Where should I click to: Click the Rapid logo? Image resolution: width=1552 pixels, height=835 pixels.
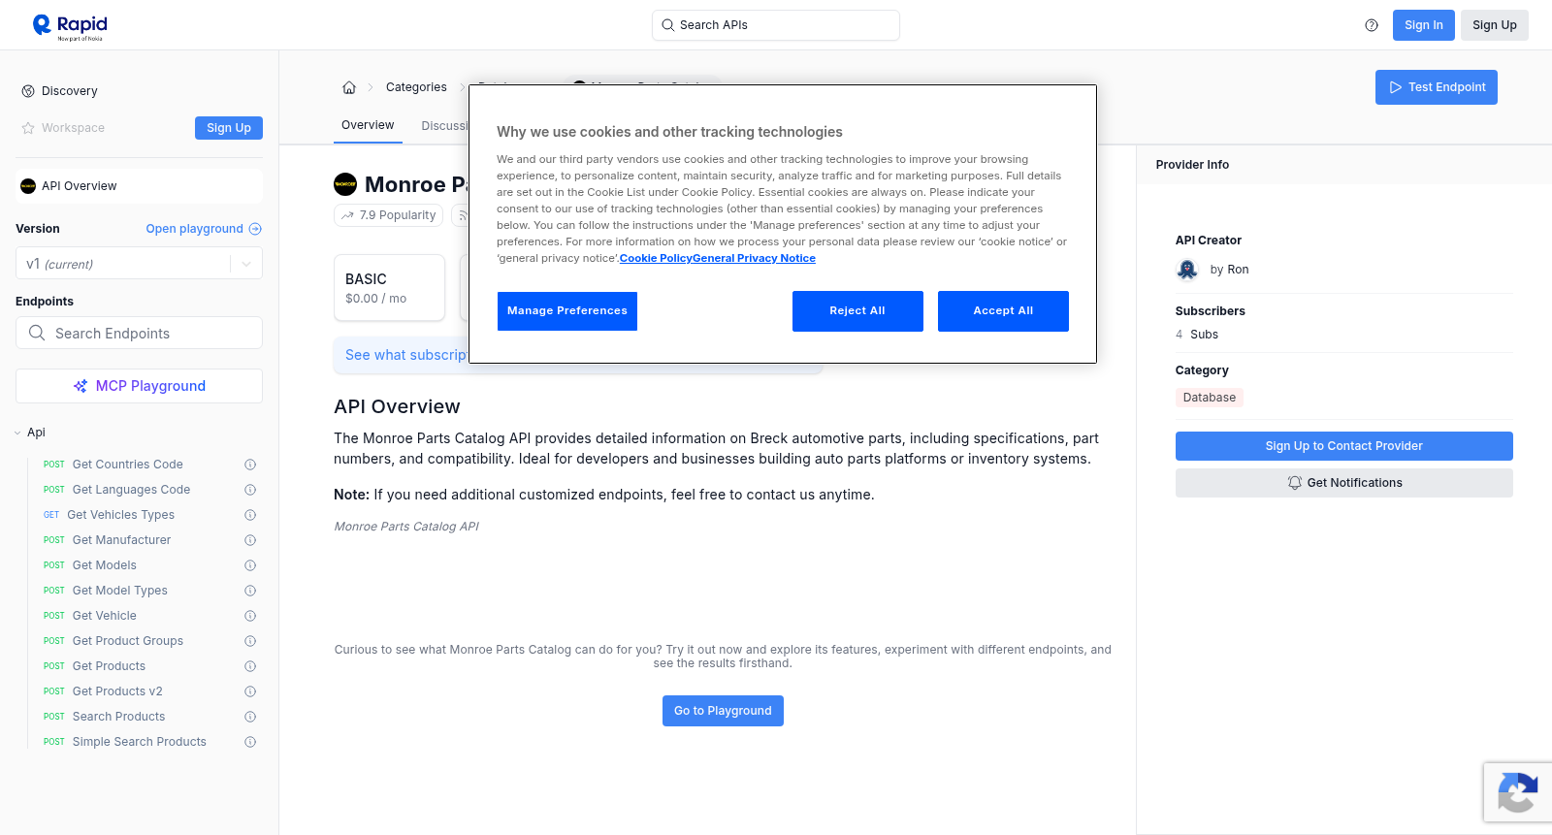[70, 27]
